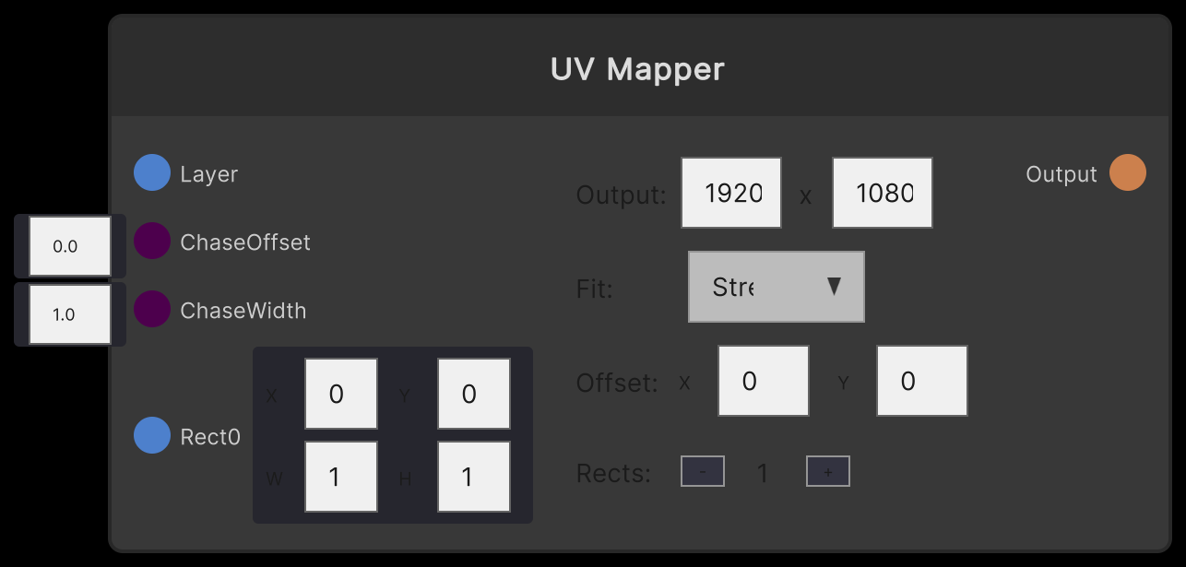The height and width of the screenshot is (567, 1186).
Task: Select the Layer input port
Action: 152,172
